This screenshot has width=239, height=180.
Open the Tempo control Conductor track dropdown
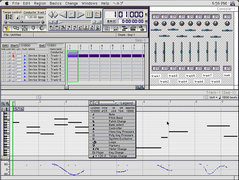click(x=34, y=12)
